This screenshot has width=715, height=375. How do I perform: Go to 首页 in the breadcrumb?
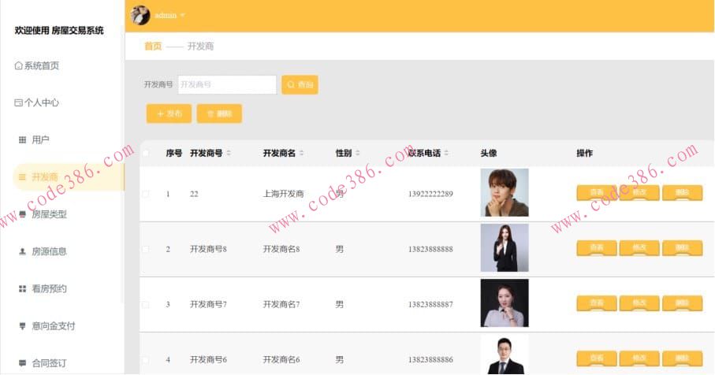(153, 46)
